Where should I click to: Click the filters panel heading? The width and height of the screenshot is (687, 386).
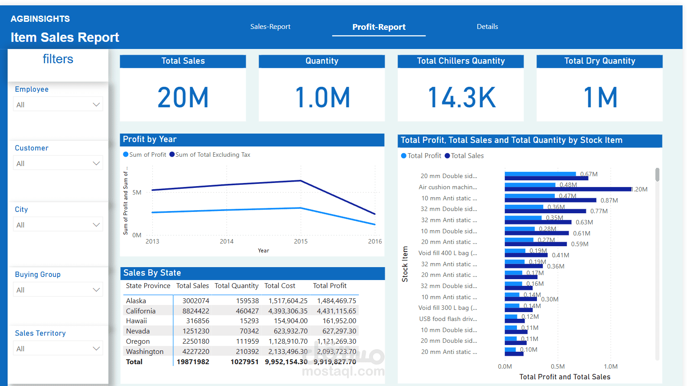coord(58,59)
